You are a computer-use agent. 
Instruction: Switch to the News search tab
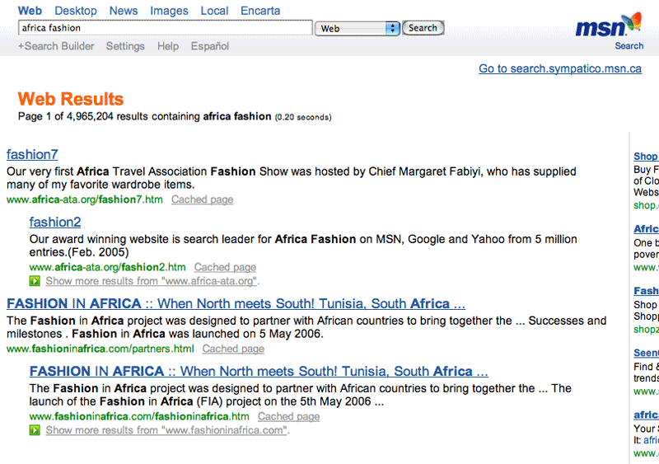[124, 11]
